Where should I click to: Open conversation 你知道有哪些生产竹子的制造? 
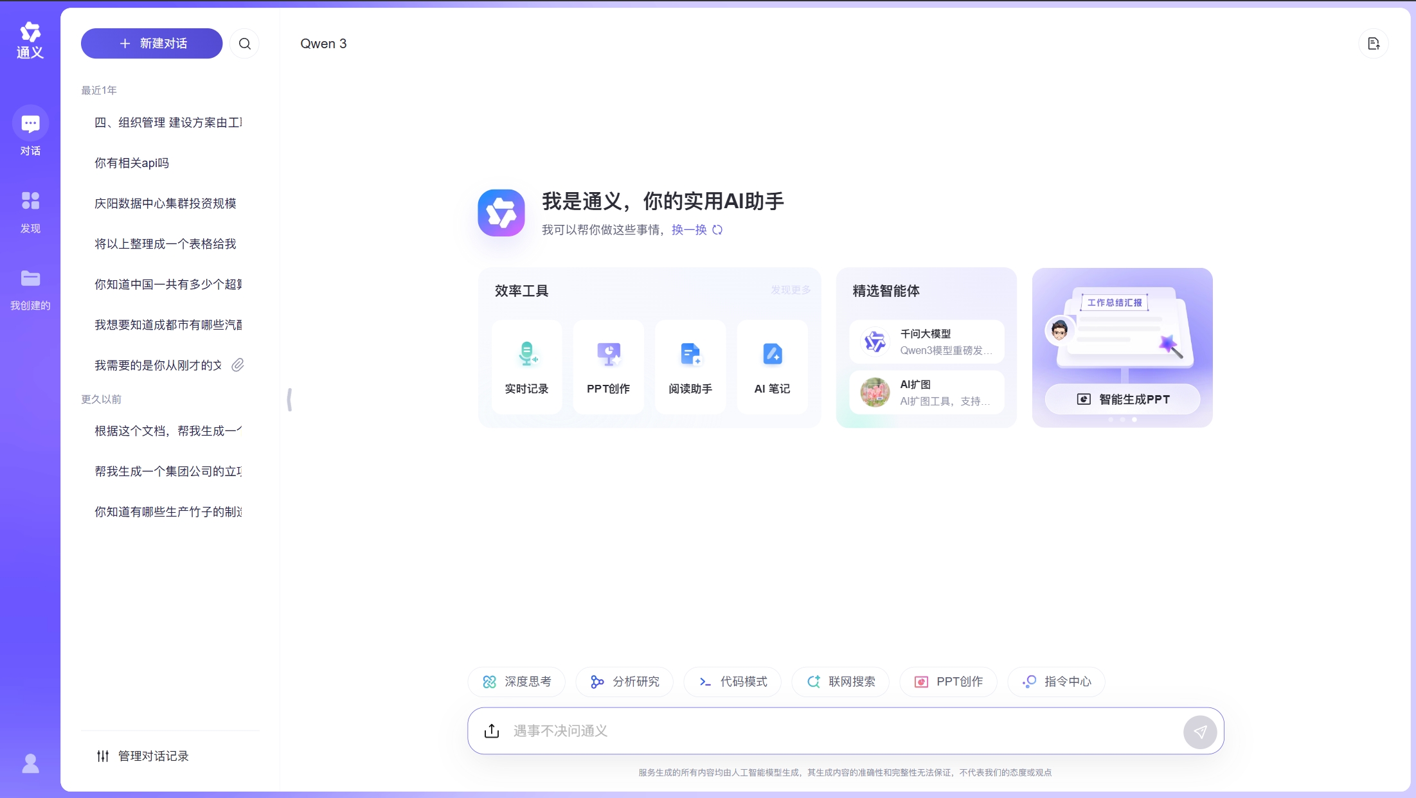pos(169,512)
